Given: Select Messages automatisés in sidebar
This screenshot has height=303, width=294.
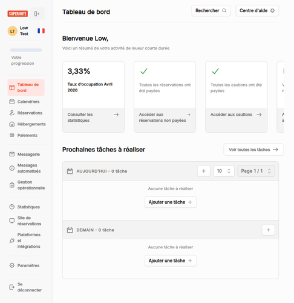Looking at the screenshot, I should coord(26,168).
